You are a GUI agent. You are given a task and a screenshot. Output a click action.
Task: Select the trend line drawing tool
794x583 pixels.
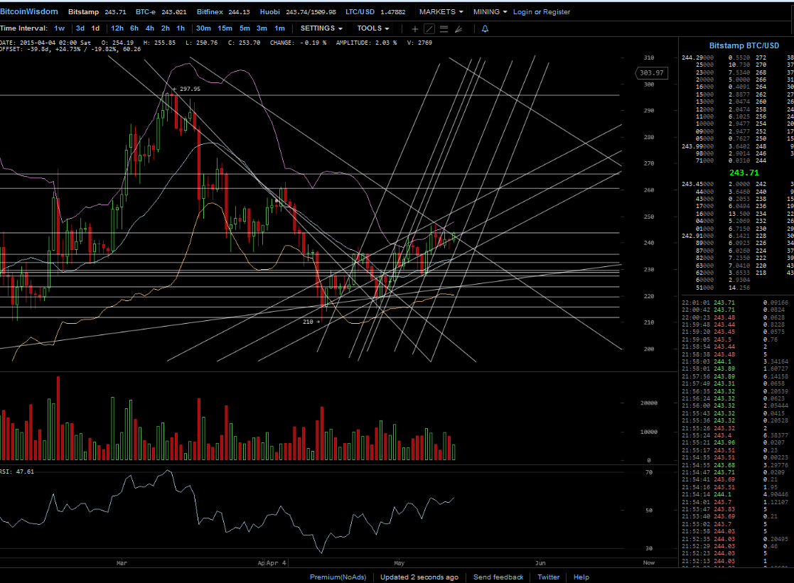(x=429, y=29)
